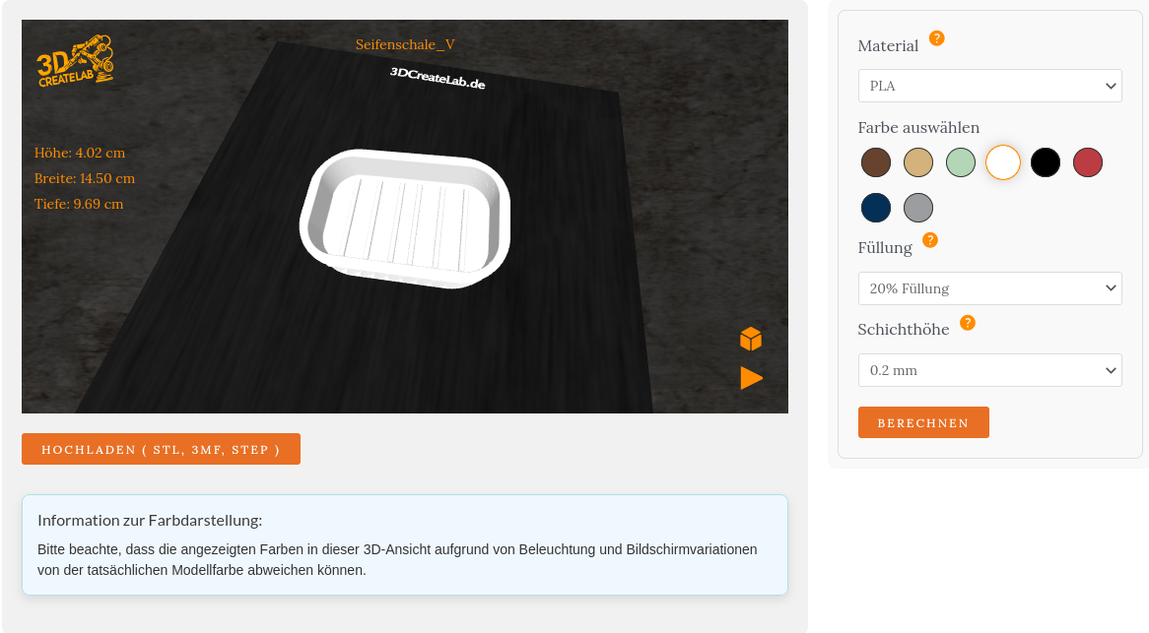The width and height of the screenshot is (1149, 633).
Task: Click the Schichthöhe help question mark
Action: point(968,323)
